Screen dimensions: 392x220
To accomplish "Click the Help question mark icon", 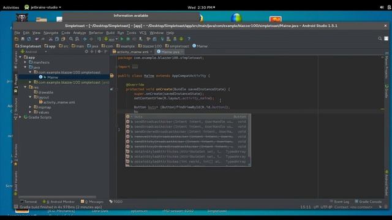I will coord(189,39).
